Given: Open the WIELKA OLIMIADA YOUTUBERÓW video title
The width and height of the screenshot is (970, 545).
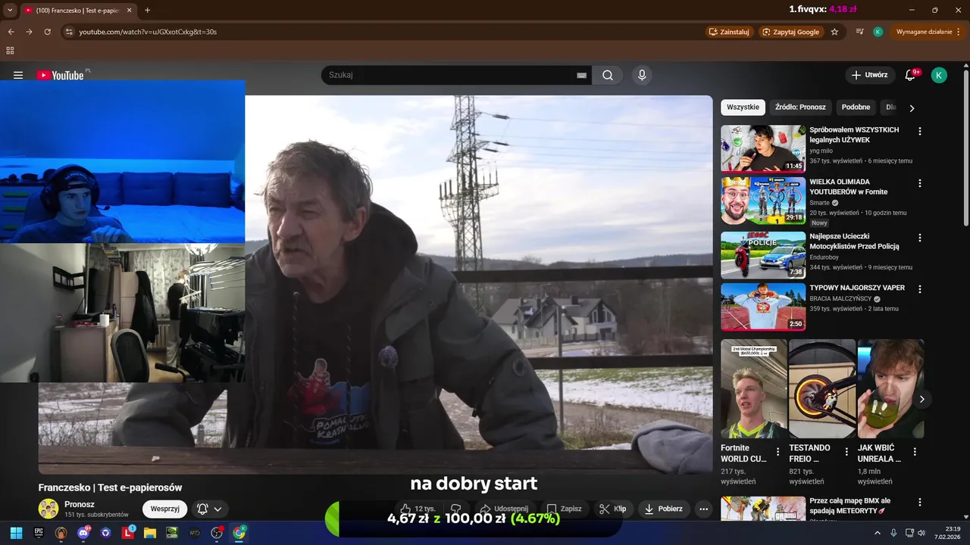Looking at the screenshot, I should tap(849, 187).
